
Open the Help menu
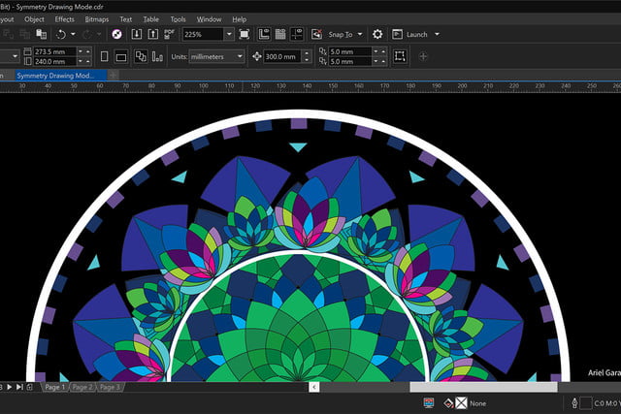coord(240,19)
